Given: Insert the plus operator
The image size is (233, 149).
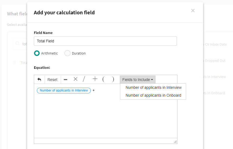Looking at the screenshot, I should pos(95,79).
